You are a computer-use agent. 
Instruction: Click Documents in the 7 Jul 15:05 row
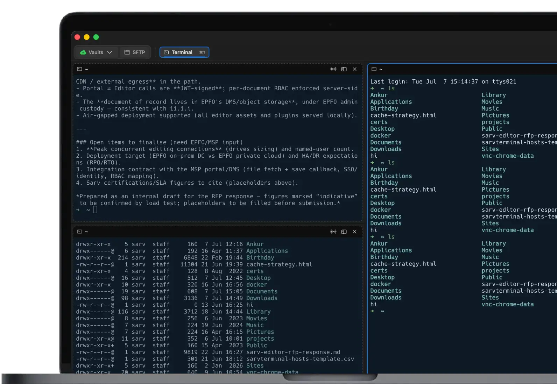[262, 292]
